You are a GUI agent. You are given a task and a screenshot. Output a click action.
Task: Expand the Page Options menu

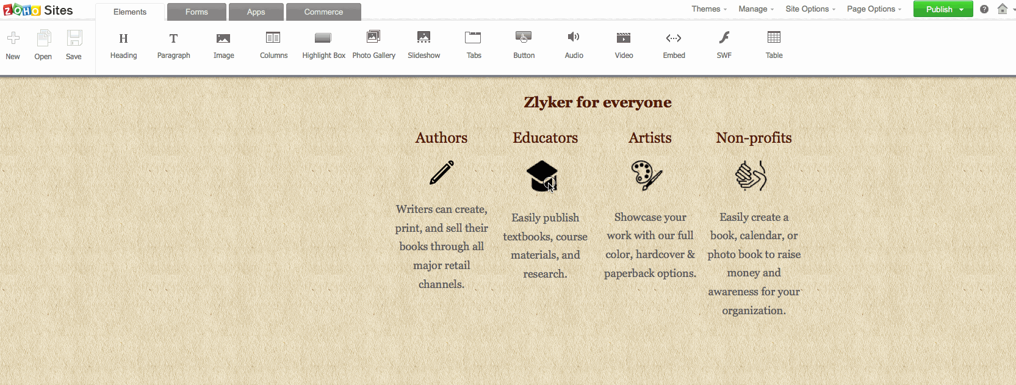pos(874,9)
